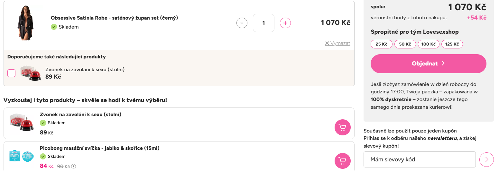This screenshot has width=499, height=171.
Task: Select 50 Kč tip option
Action: click(405, 44)
